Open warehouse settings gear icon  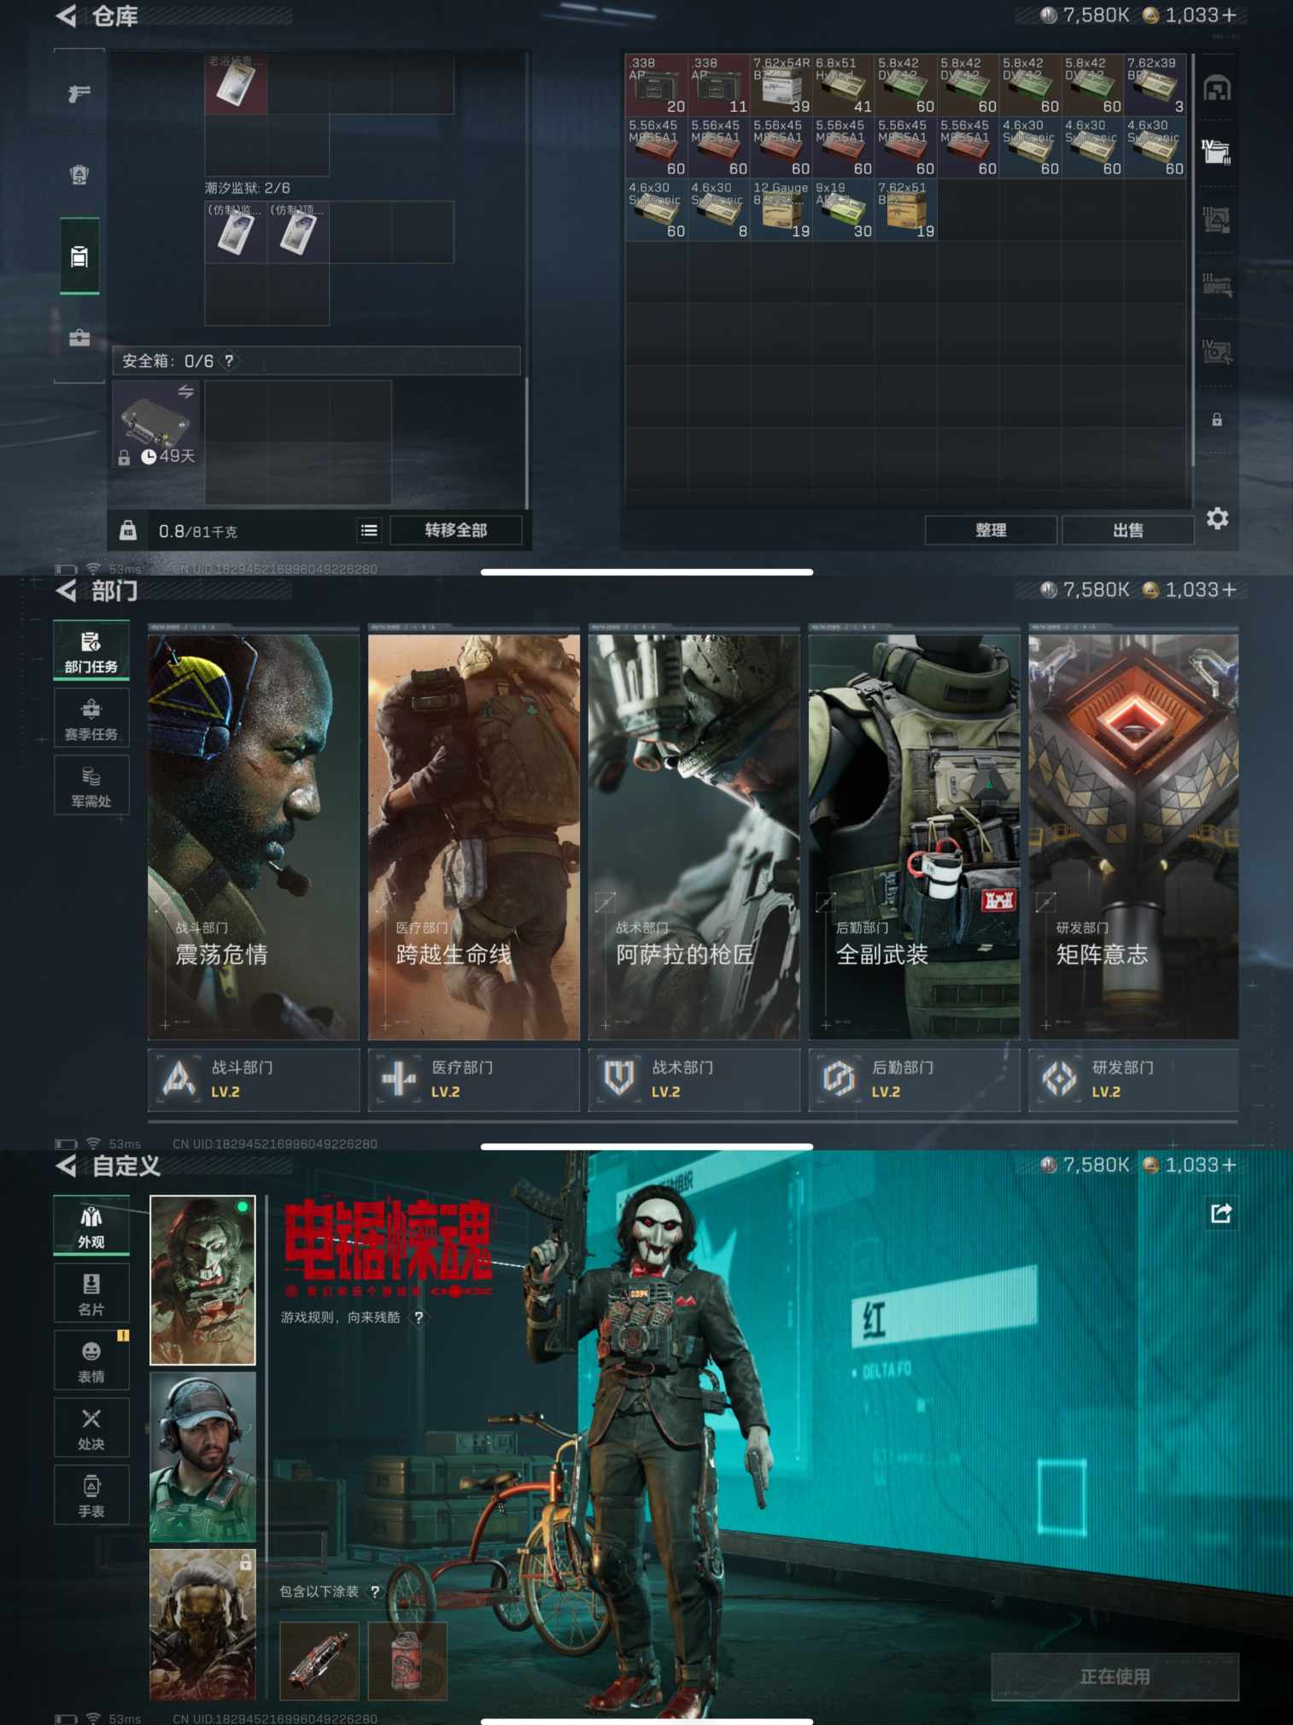[x=1217, y=518]
